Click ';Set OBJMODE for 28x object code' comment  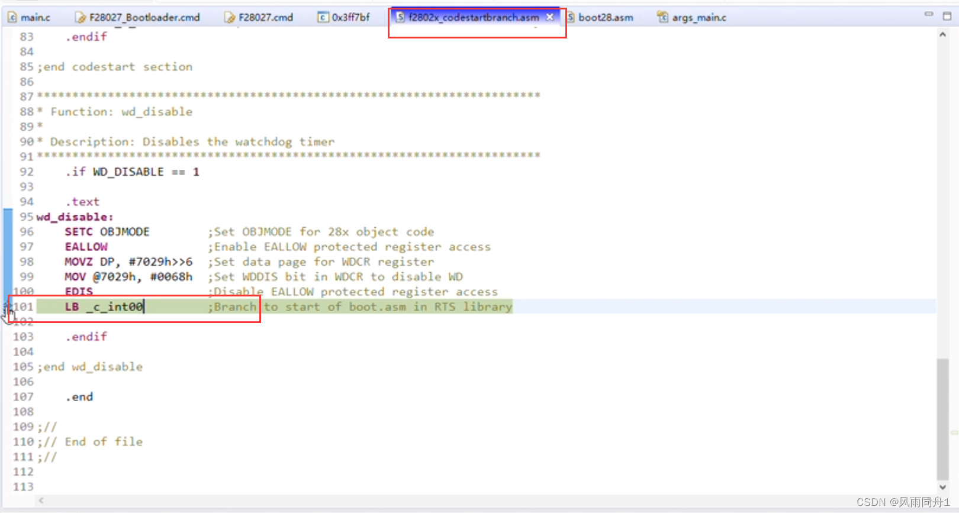[x=321, y=232]
